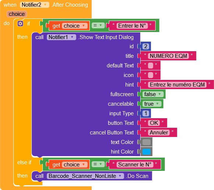Open the equals operator dropdown in first condition
The image size is (214, 190).
(x=98, y=25)
